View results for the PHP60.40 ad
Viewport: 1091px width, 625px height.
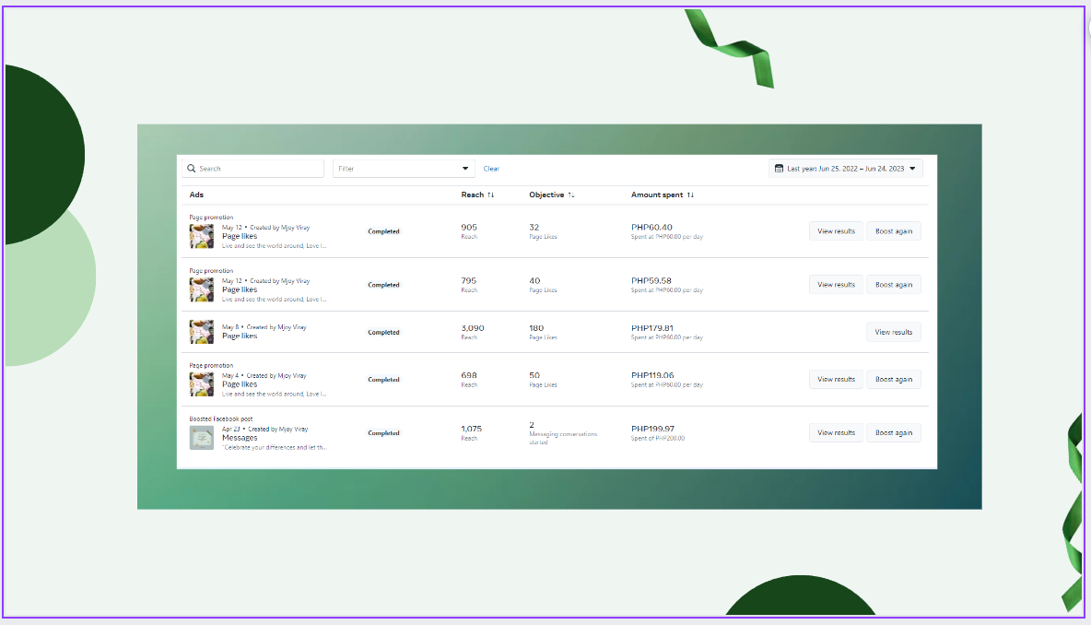837,231
